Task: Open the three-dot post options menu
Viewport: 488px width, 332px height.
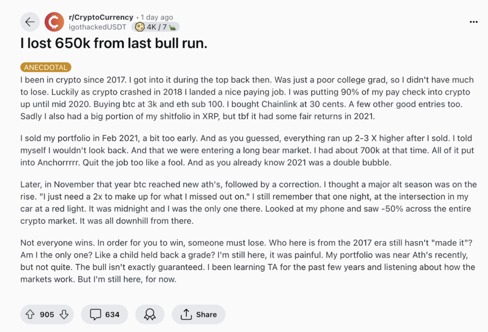Action: (473, 22)
